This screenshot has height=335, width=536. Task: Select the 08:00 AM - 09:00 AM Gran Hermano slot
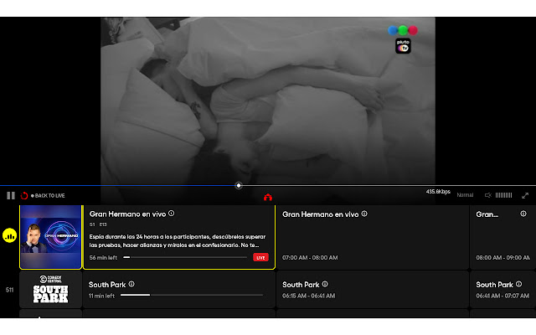502,237
